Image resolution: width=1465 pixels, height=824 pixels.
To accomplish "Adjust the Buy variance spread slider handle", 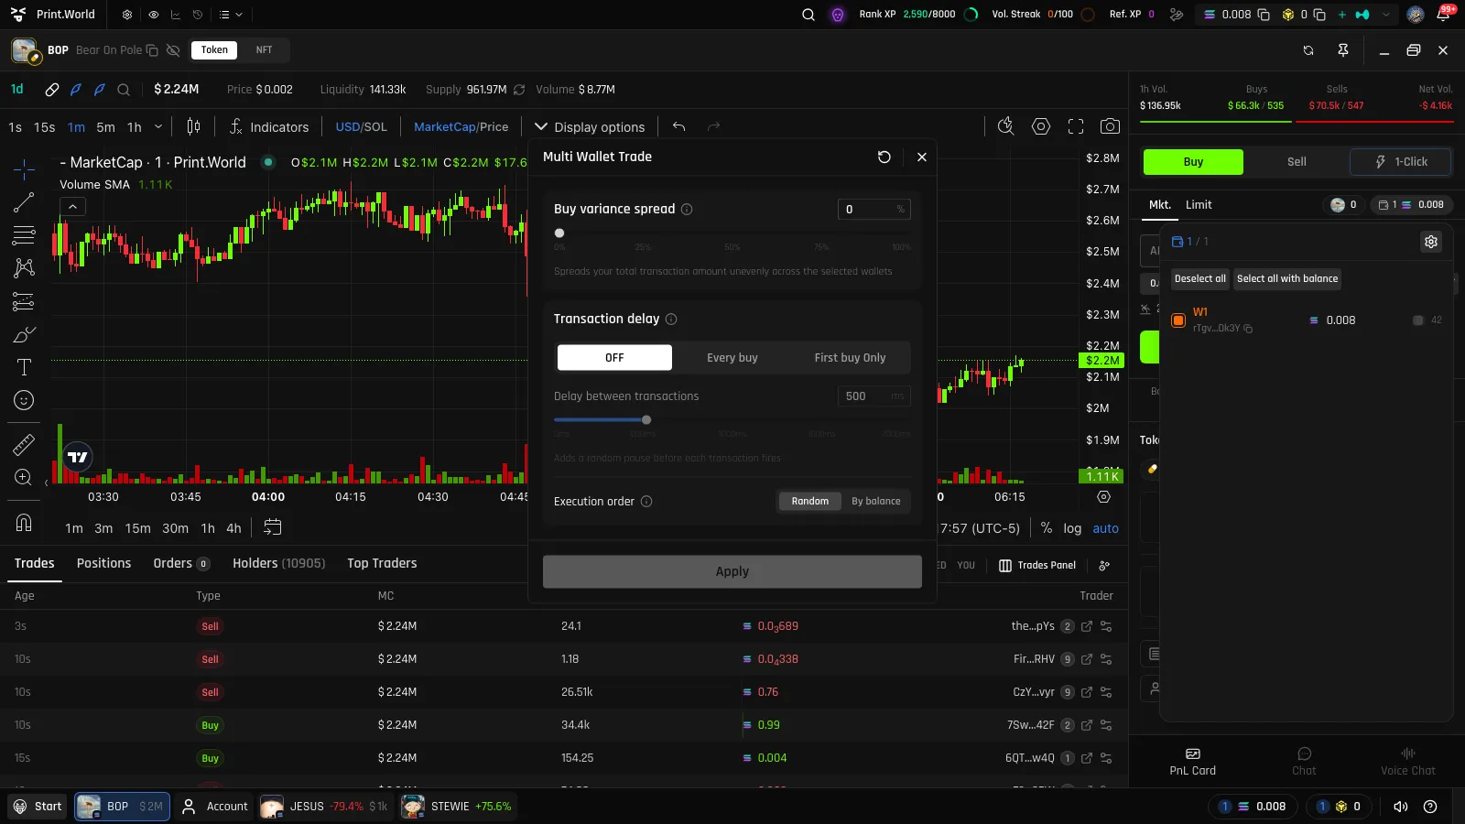I will coord(559,233).
